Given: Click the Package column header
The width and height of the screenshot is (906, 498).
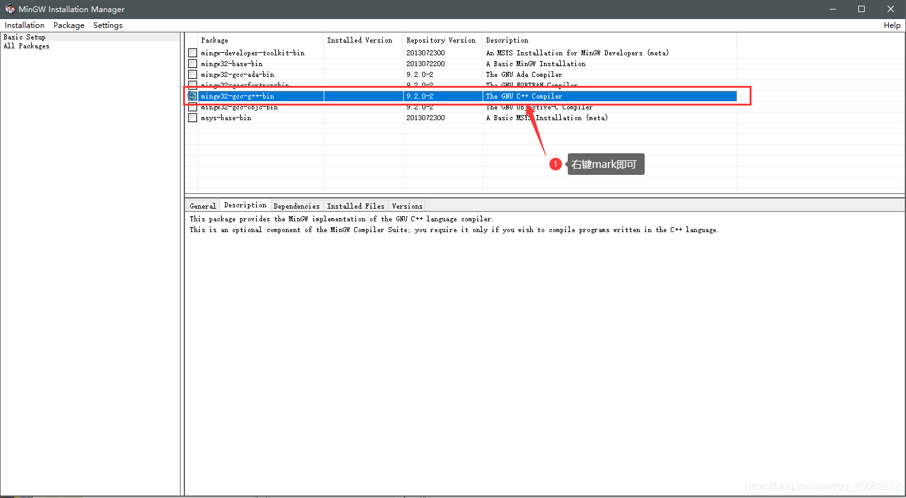Looking at the screenshot, I should coord(261,40).
